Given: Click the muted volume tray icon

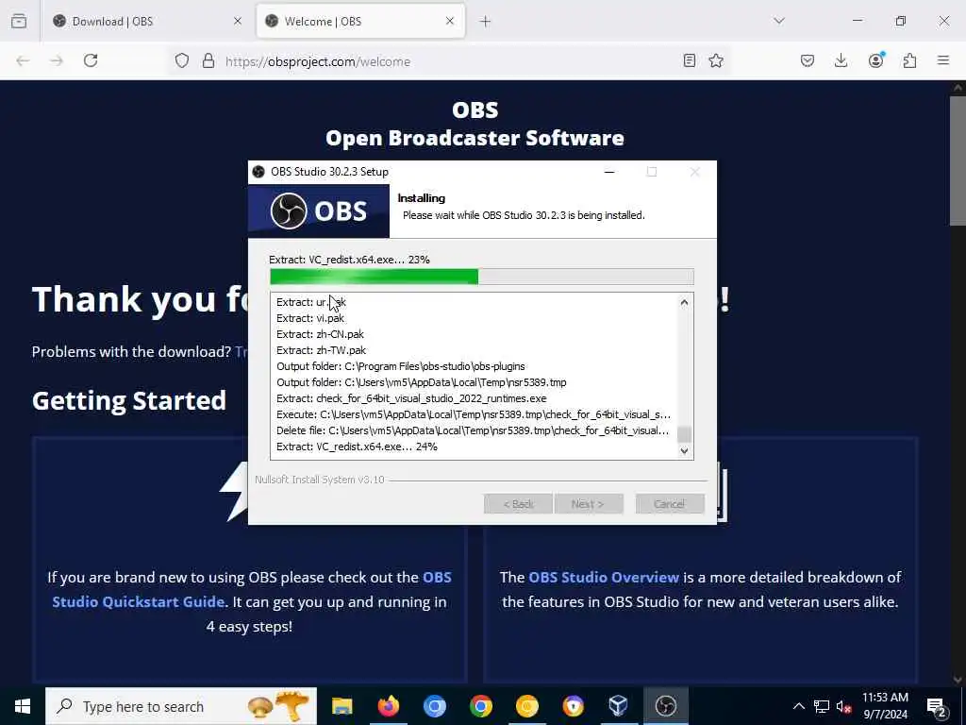Looking at the screenshot, I should pyautogui.click(x=843, y=706).
